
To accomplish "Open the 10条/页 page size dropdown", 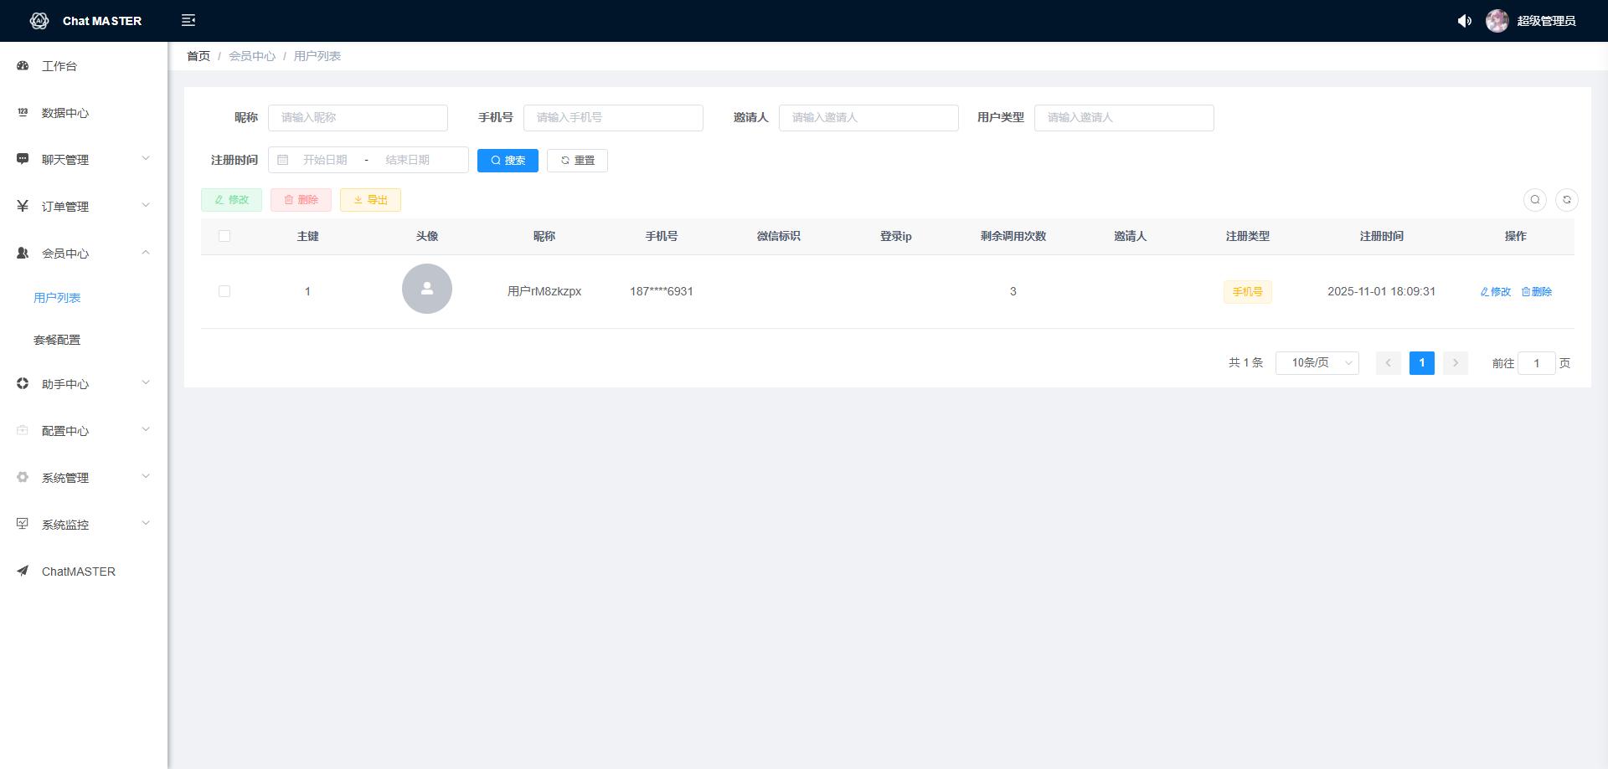I will 1317,363.
